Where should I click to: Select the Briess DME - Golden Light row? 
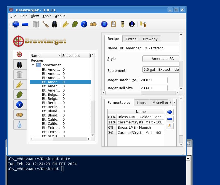click(136, 117)
